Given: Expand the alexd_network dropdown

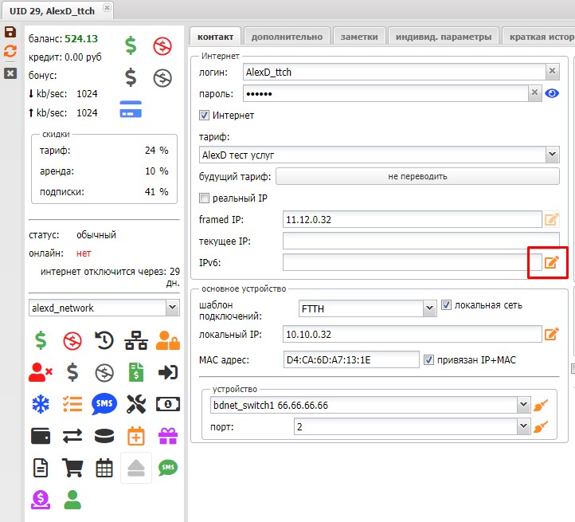Looking at the screenshot, I should (104, 308).
